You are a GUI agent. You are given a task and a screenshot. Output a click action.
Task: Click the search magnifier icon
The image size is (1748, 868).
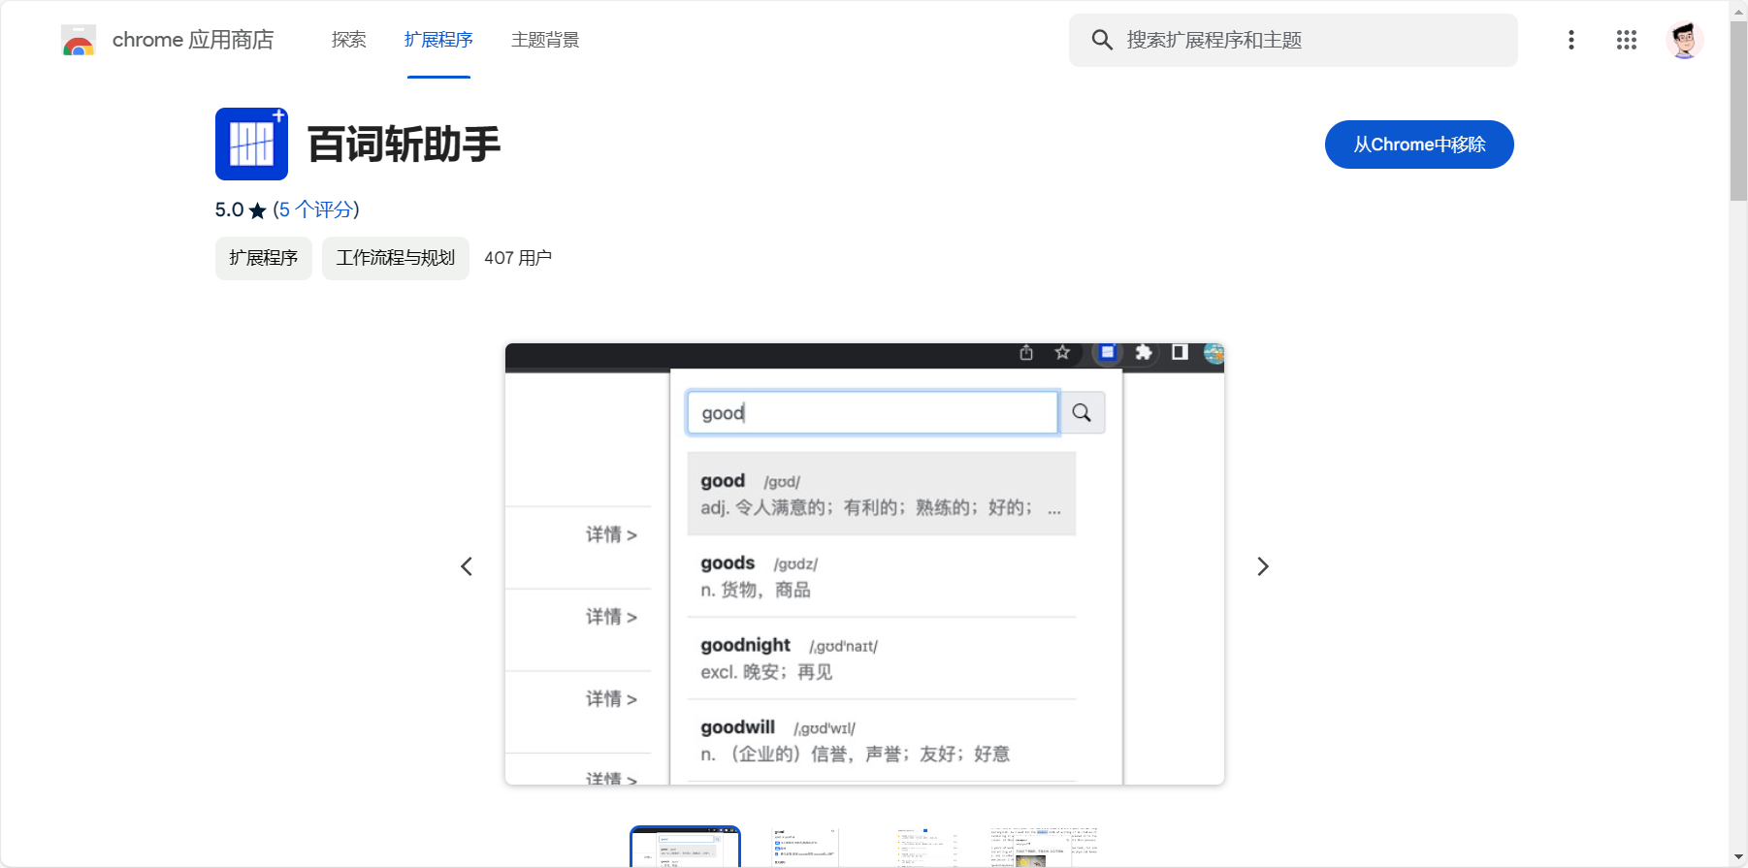click(1102, 40)
